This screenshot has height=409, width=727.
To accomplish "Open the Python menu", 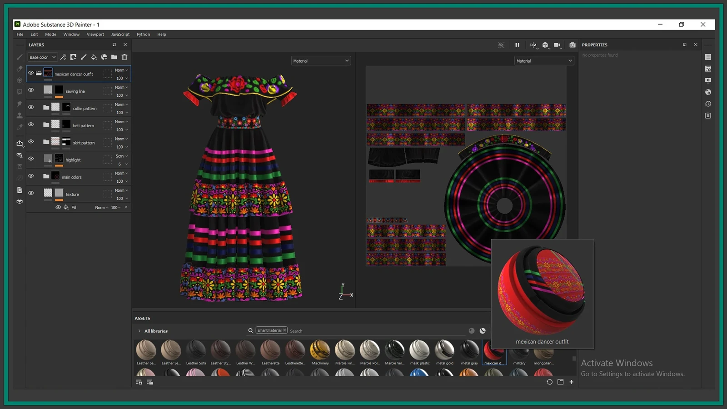I will pos(143,35).
